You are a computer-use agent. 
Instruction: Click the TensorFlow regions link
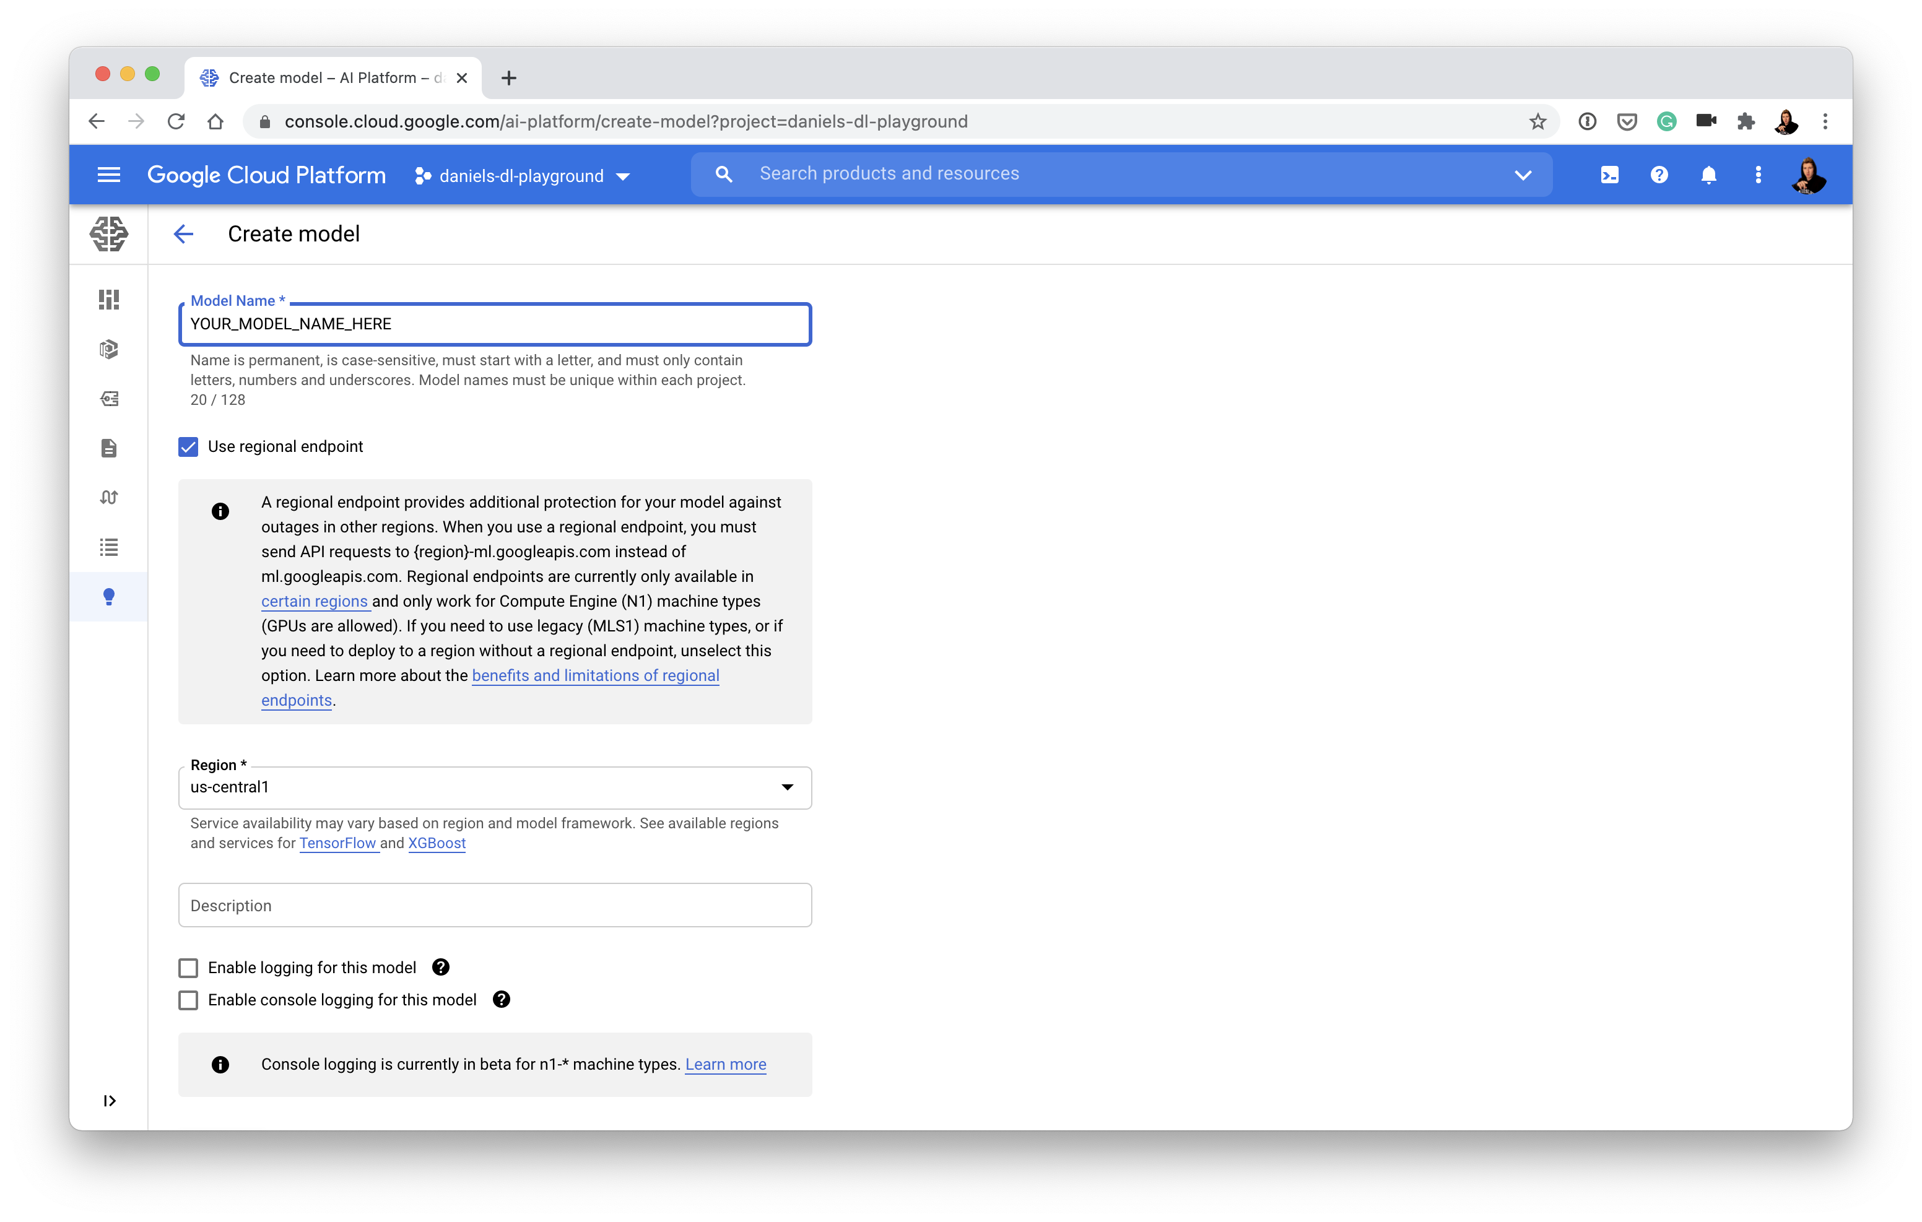pos(337,843)
